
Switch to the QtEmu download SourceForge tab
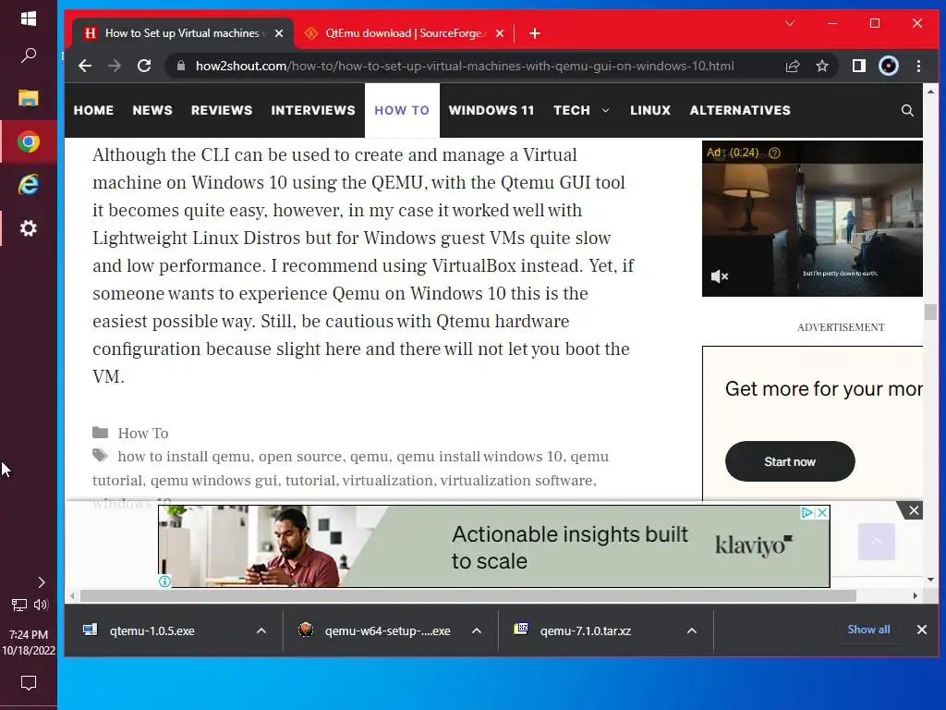click(x=405, y=33)
